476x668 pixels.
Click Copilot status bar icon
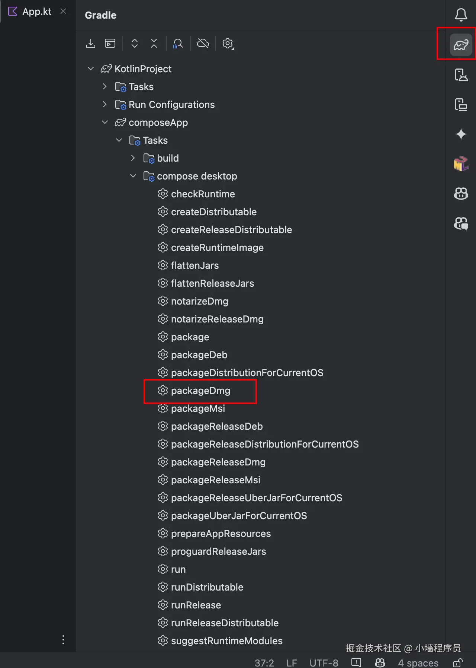[380, 663]
